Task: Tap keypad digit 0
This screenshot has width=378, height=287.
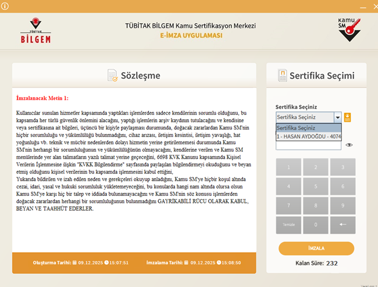Action: tap(316, 225)
